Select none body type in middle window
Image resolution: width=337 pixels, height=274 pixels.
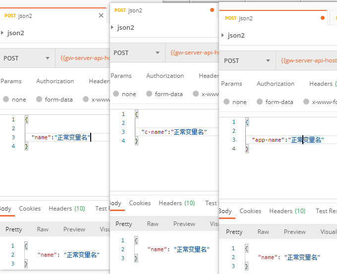coord(116,94)
